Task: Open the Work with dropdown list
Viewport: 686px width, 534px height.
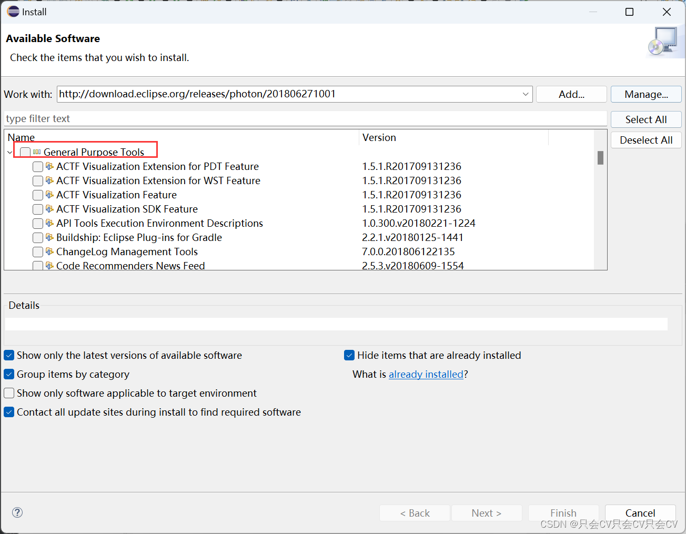Action: click(524, 94)
